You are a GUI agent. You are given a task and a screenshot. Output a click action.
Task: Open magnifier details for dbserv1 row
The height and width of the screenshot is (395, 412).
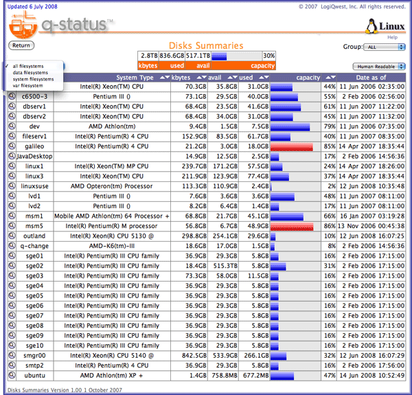(x=12, y=106)
